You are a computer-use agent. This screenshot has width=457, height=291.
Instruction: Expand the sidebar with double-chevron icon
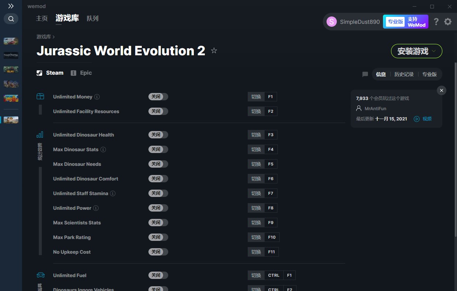(11, 6)
